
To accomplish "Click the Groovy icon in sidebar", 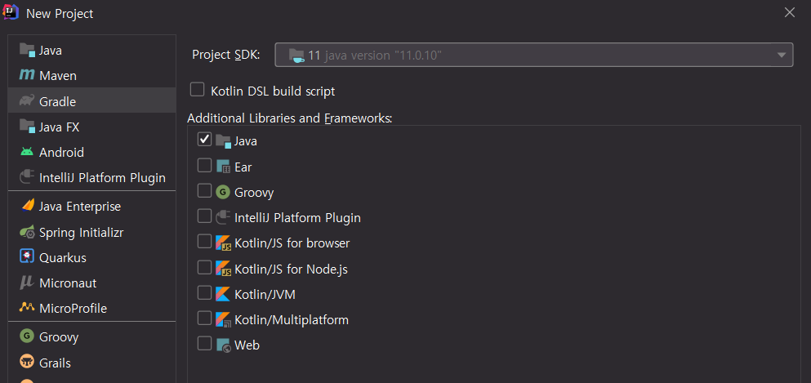I will [27, 336].
